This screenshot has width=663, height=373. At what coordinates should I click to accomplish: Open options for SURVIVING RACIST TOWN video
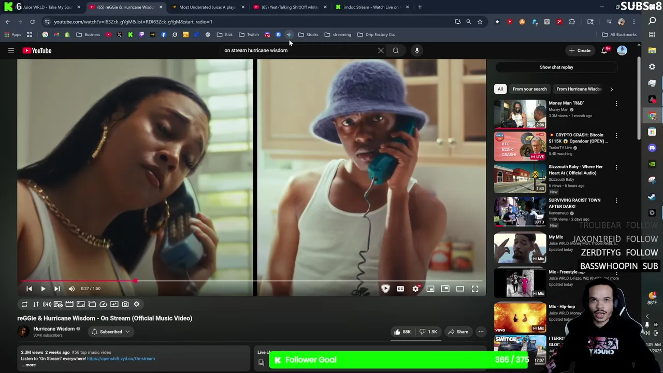pos(616,201)
